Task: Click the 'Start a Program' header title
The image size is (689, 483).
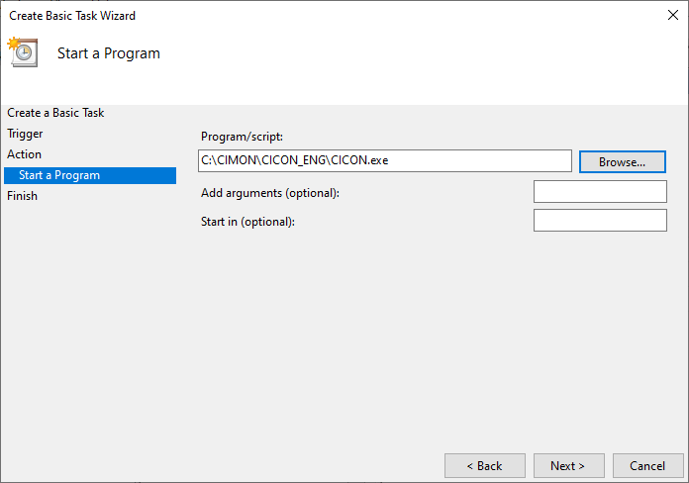Action: click(109, 53)
